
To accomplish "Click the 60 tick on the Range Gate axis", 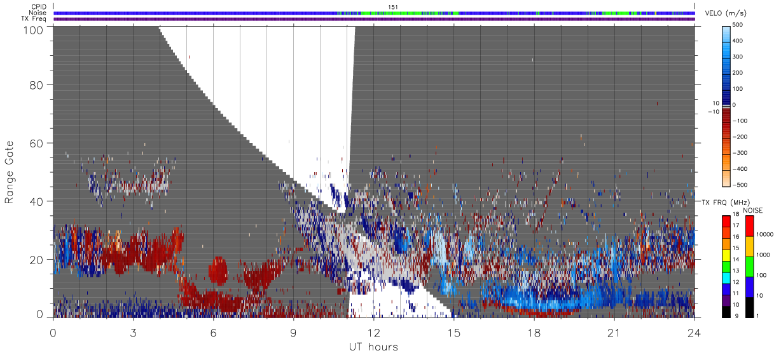I will [36, 143].
